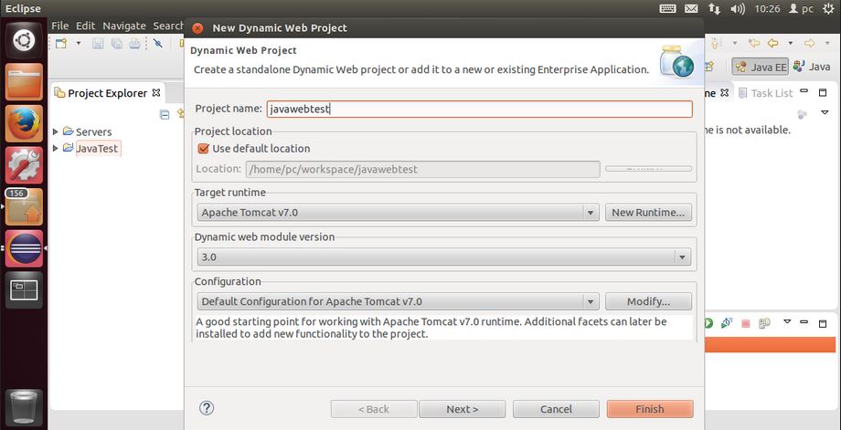The width and height of the screenshot is (841, 430).
Task: Collapse all in Project Explorer
Action: tap(165, 114)
